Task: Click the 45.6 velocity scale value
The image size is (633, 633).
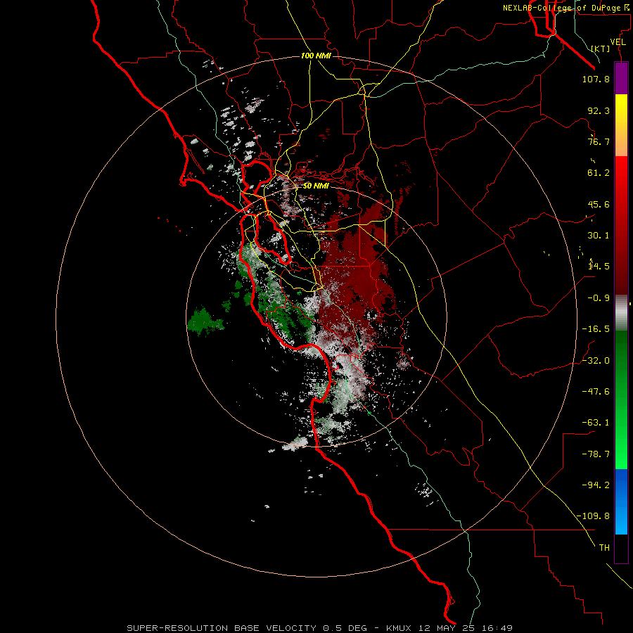Action: coord(599,204)
